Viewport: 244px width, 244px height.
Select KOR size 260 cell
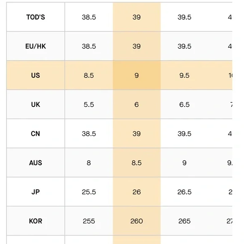[137, 221]
